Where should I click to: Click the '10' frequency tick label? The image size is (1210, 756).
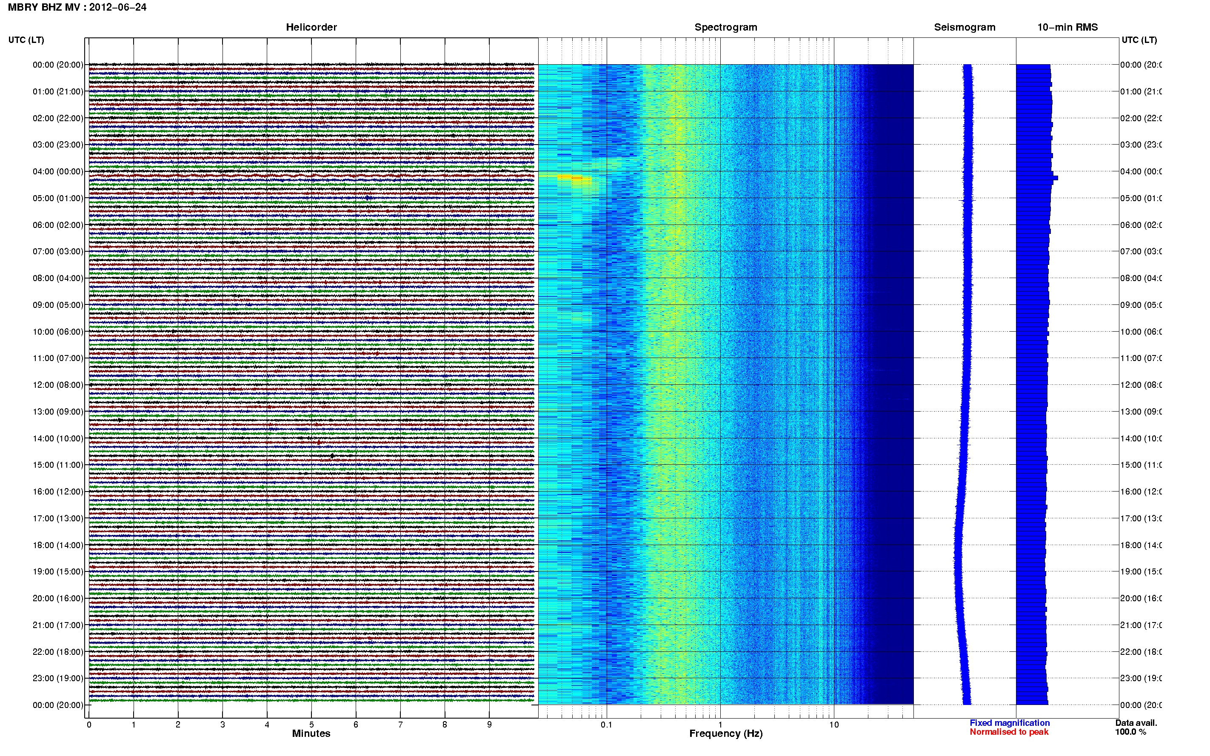point(833,725)
